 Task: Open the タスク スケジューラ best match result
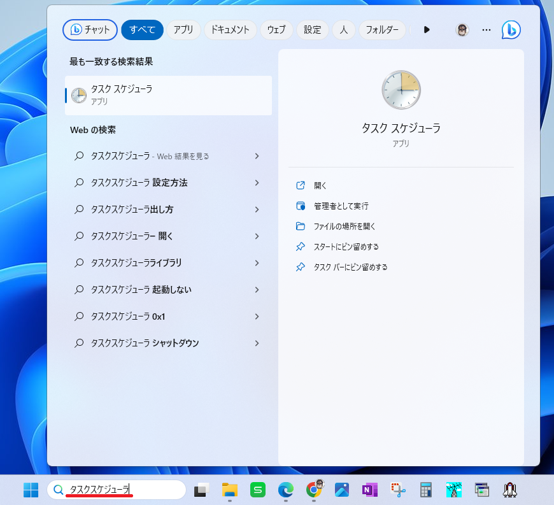click(x=168, y=96)
